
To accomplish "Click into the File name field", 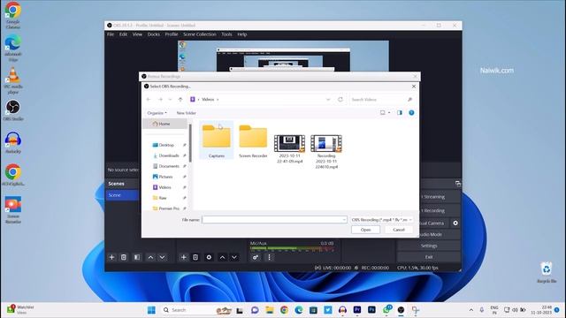I will tap(272, 220).
